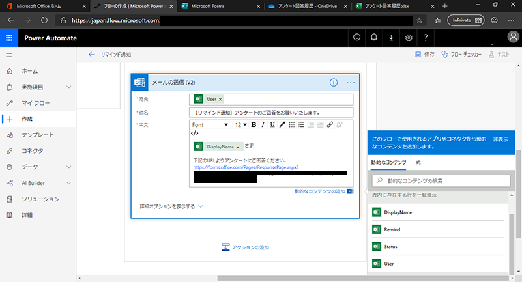Screen dimensions: 522x282
Task: Expand the データ menu chevron
Action: 68,167
